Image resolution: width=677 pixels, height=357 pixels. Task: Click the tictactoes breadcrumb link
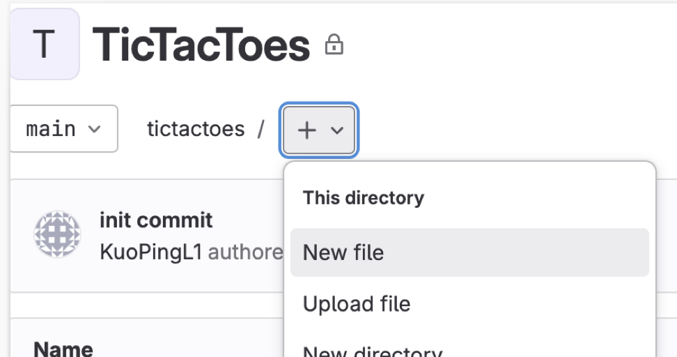tap(196, 129)
